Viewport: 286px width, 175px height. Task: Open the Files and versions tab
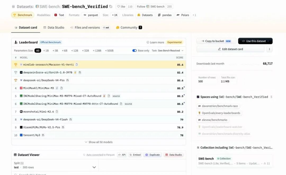pyautogui.click(x=85, y=27)
